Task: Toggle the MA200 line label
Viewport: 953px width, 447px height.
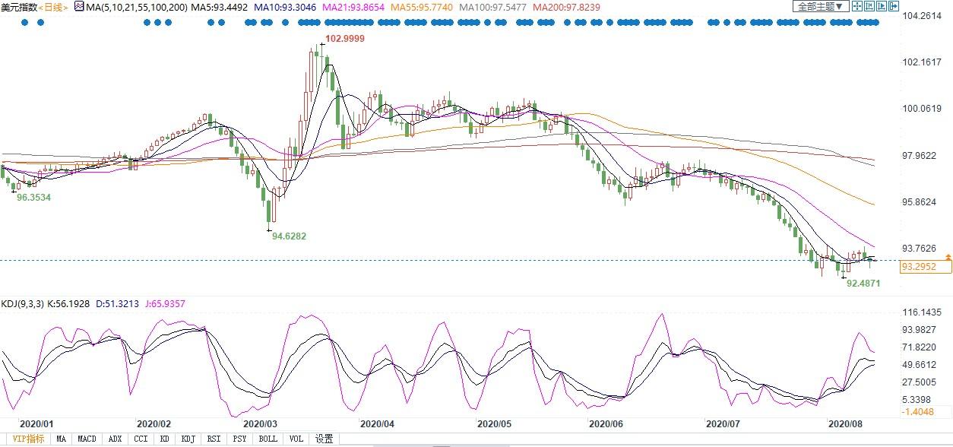Action: [x=567, y=7]
